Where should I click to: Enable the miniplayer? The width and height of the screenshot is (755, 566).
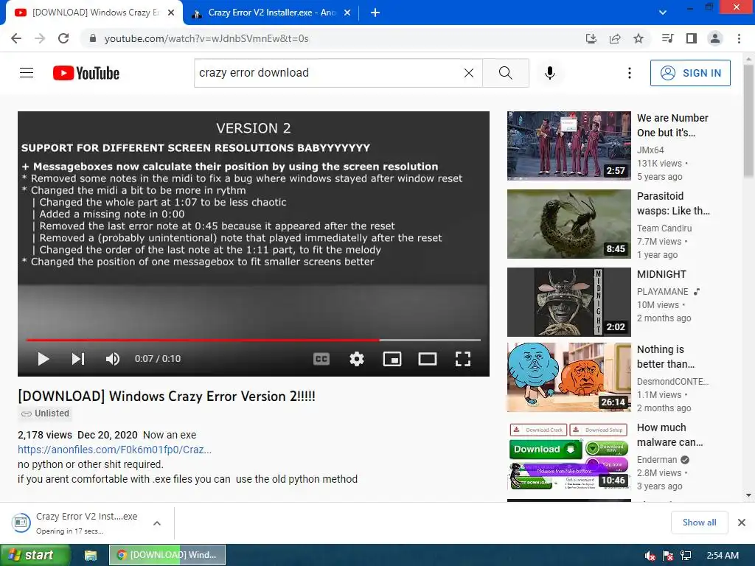tap(392, 359)
